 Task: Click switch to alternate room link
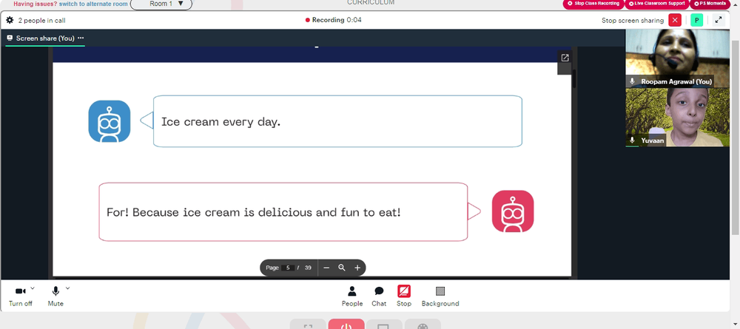[93, 4]
